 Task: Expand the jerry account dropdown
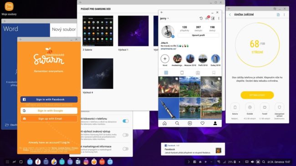click(x=164, y=19)
